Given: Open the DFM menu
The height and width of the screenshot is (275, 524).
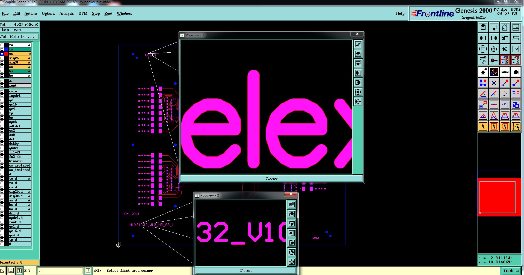Looking at the screenshot, I should 83,13.
